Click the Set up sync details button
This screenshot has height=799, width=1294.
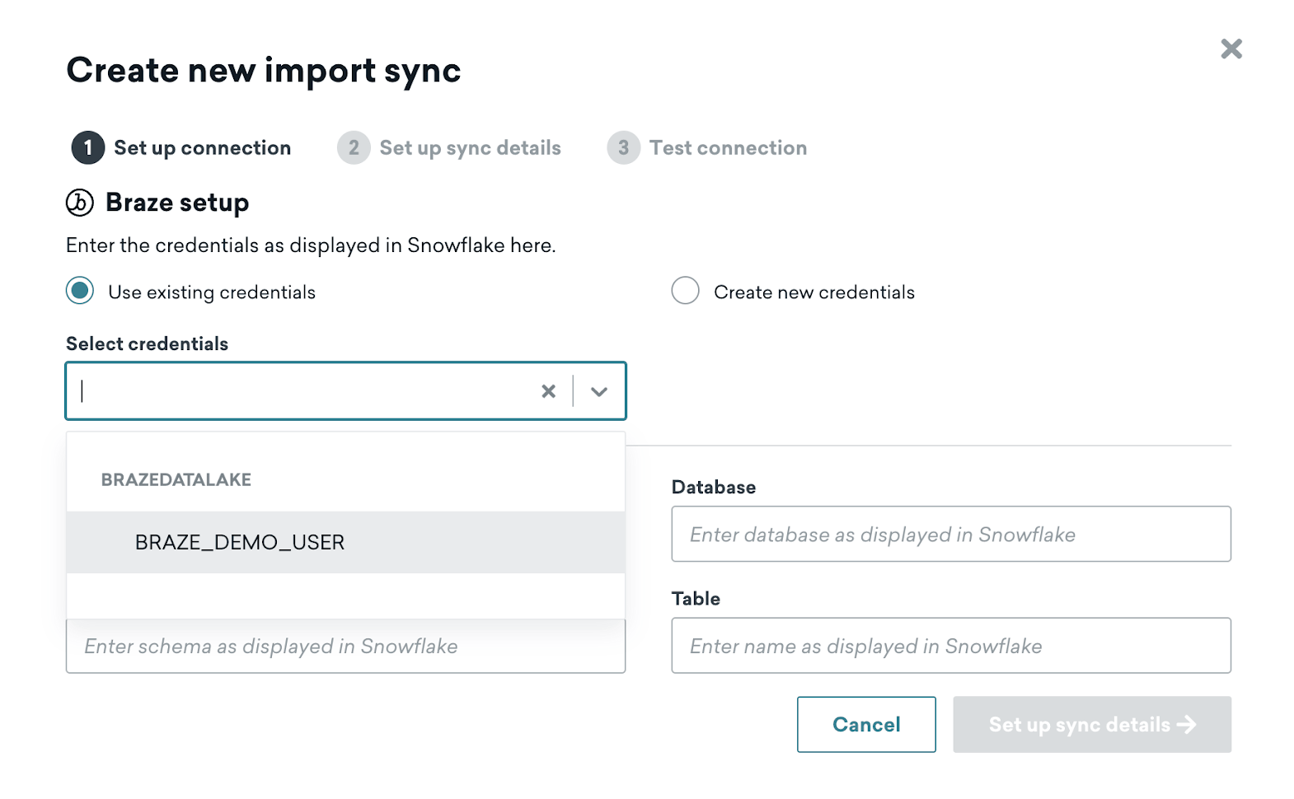1079,725
